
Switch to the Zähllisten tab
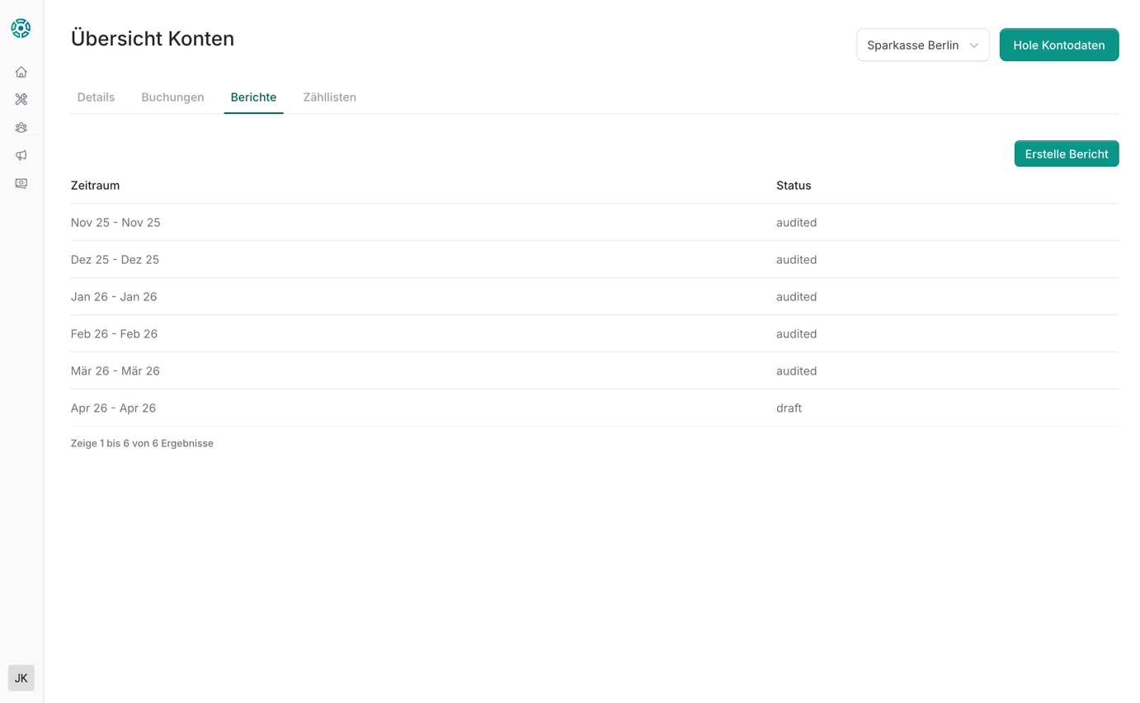coord(329,97)
